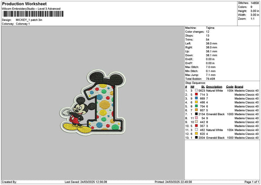Click the Down value '38.1 mm'

click(x=211, y=55)
